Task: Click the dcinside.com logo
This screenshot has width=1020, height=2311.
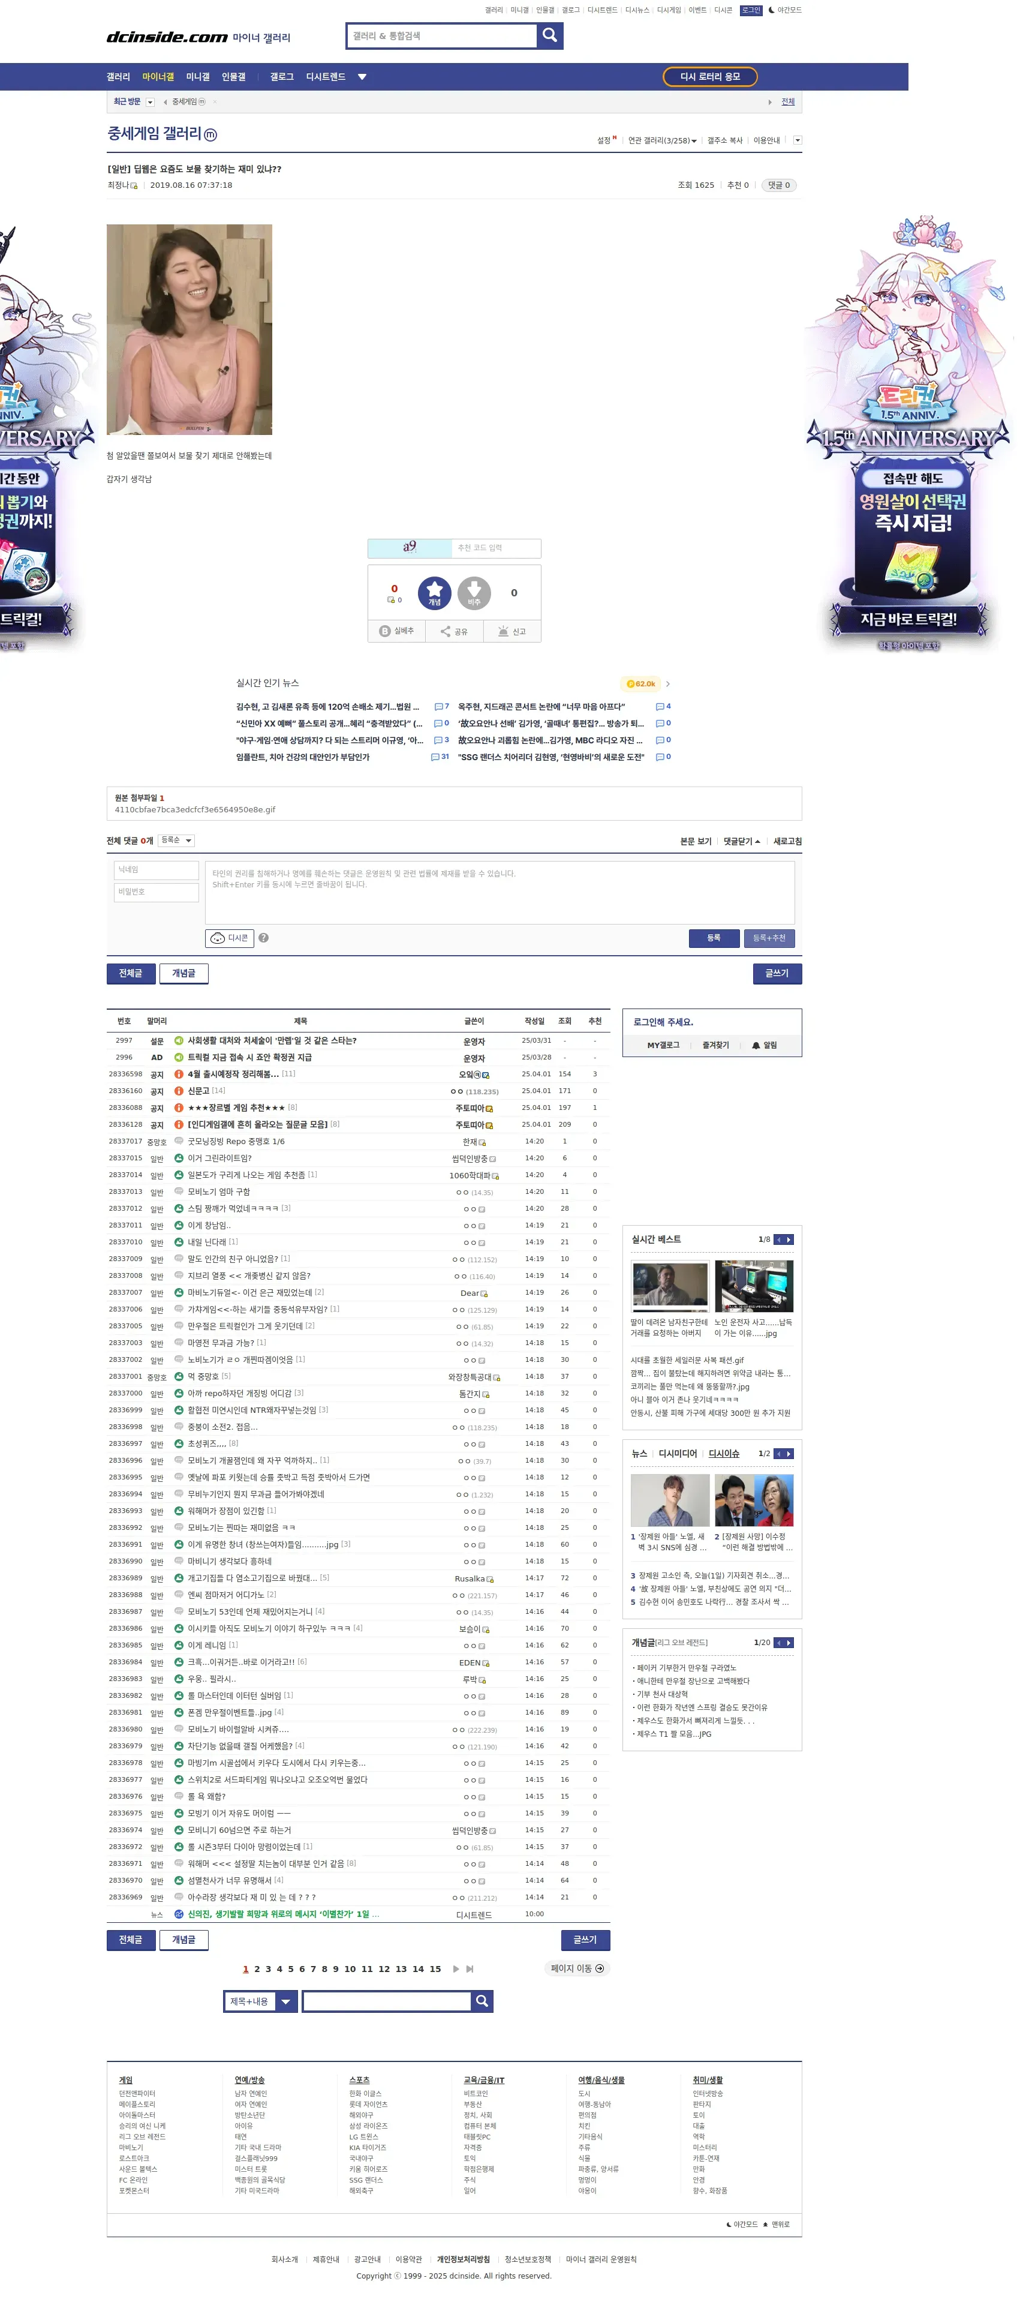Action: (167, 37)
